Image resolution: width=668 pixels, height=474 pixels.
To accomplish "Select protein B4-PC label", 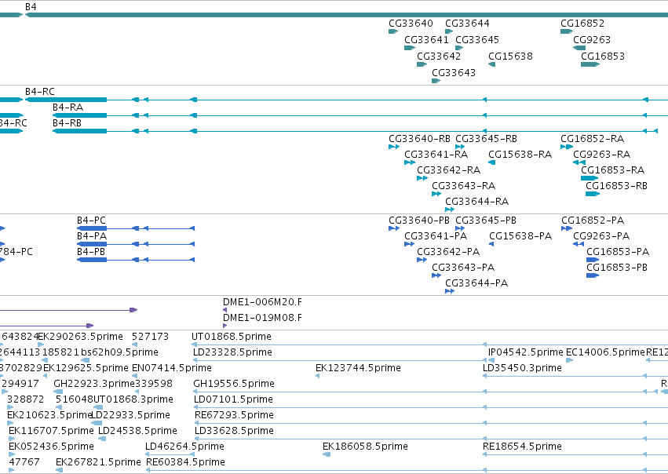I will pos(91,221).
